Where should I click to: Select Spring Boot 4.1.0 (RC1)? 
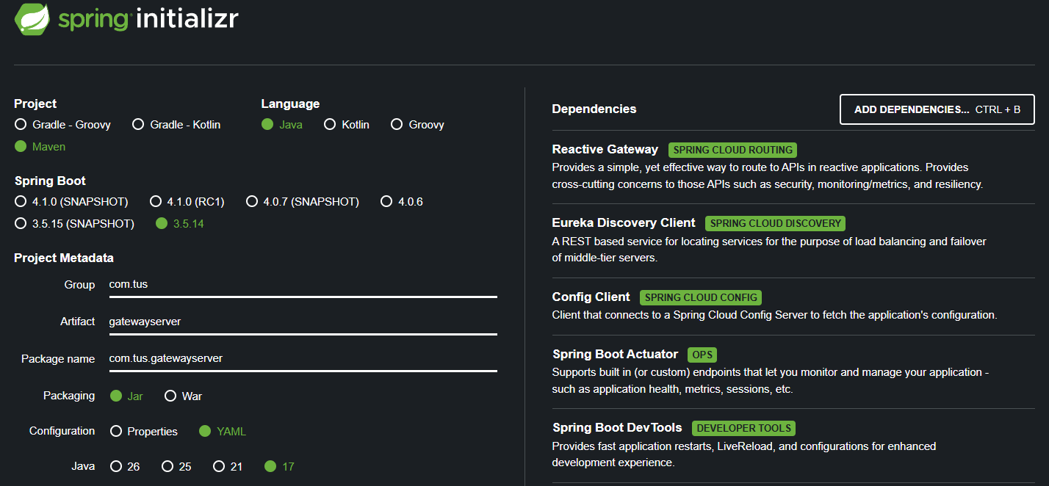click(187, 201)
